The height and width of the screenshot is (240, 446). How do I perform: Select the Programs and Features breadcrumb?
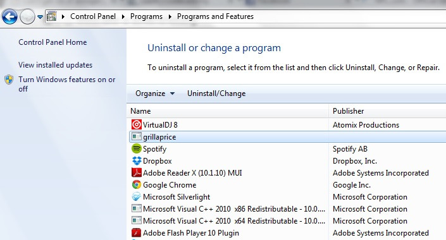215,16
